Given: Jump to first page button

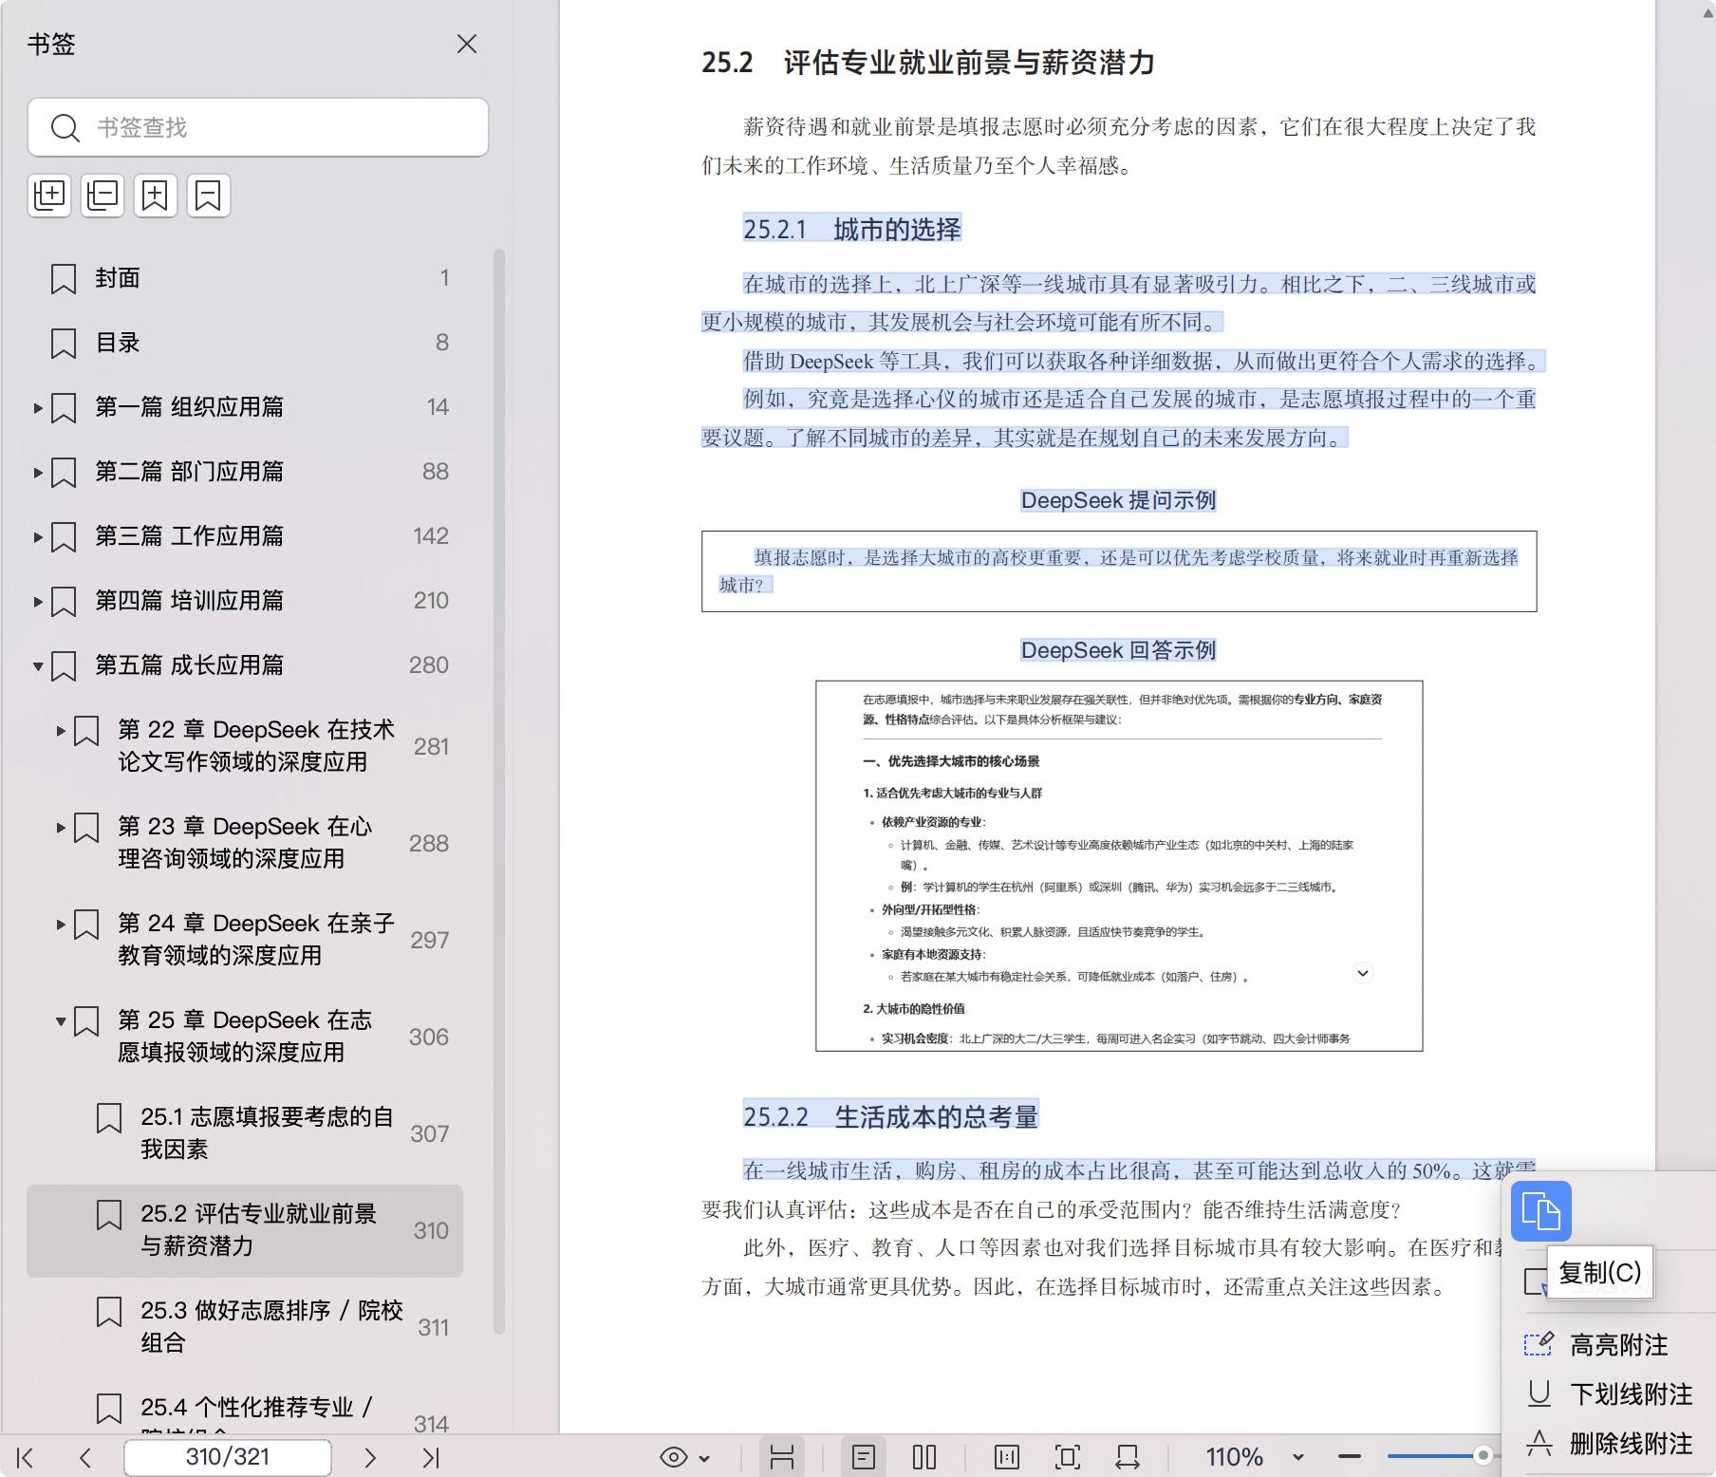Looking at the screenshot, I should (x=26, y=1457).
